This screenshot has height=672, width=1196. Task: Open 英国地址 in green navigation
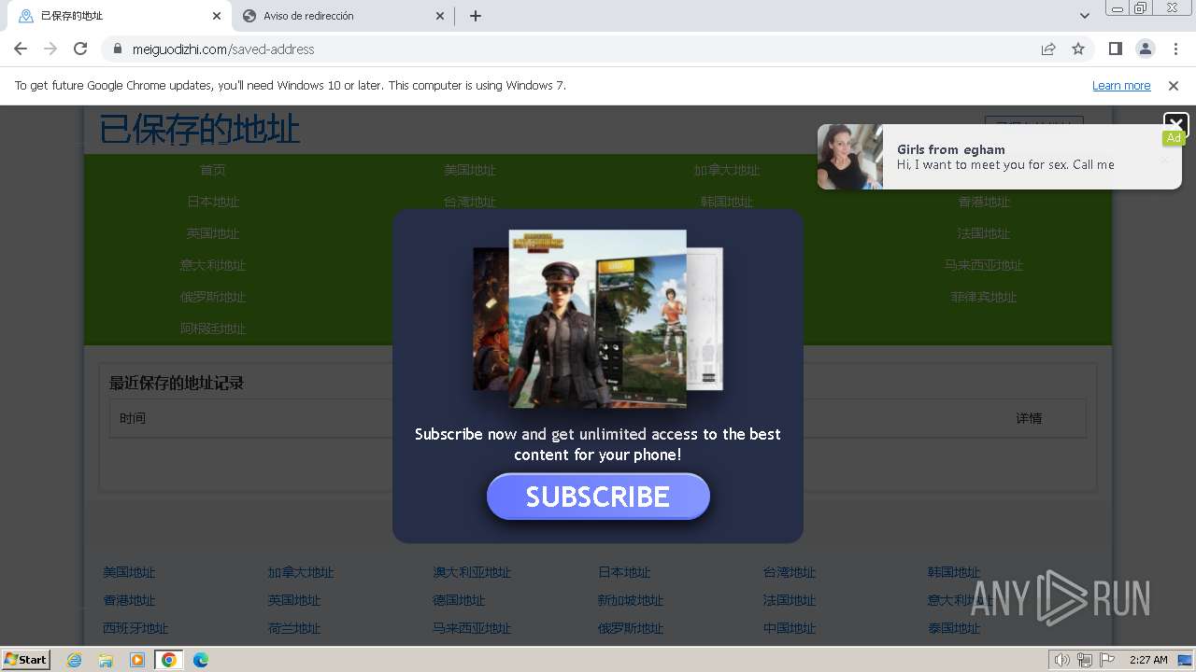pyautogui.click(x=213, y=233)
